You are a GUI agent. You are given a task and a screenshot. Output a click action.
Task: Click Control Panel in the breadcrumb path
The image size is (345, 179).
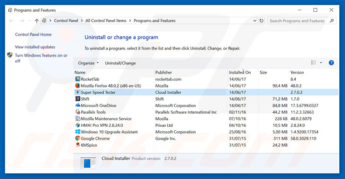(67, 20)
